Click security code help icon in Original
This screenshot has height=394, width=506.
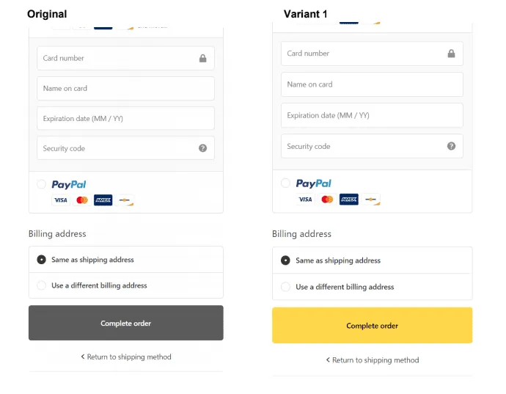pyautogui.click(x=203, y=148)
